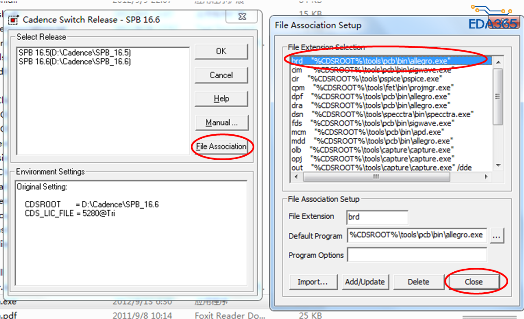The height and width of the screenshot is (319, 524).
Task: Select SPB 16.5 release entry
Action: (75, 53)
